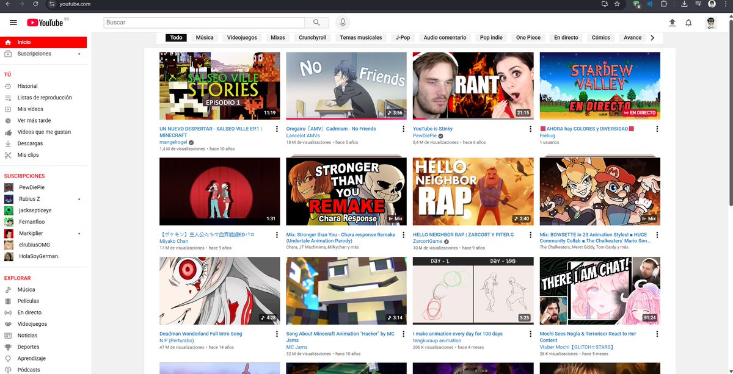Show more category chips with arrow

652,38
